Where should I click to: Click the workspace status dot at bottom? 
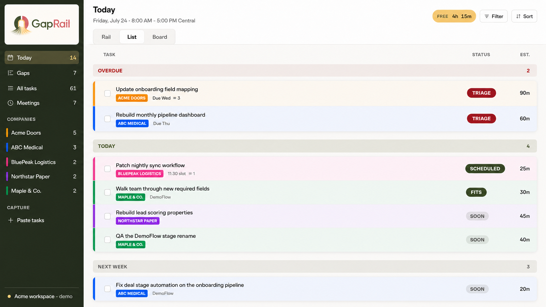pyautogui.click(x=9, y=297)
